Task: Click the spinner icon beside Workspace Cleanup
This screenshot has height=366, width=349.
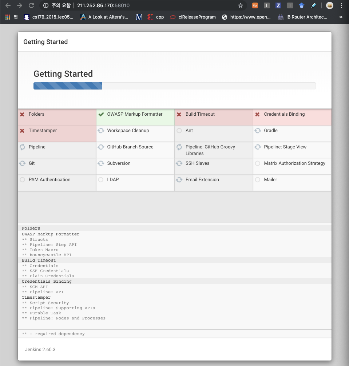Action: [x=101, y=131]
